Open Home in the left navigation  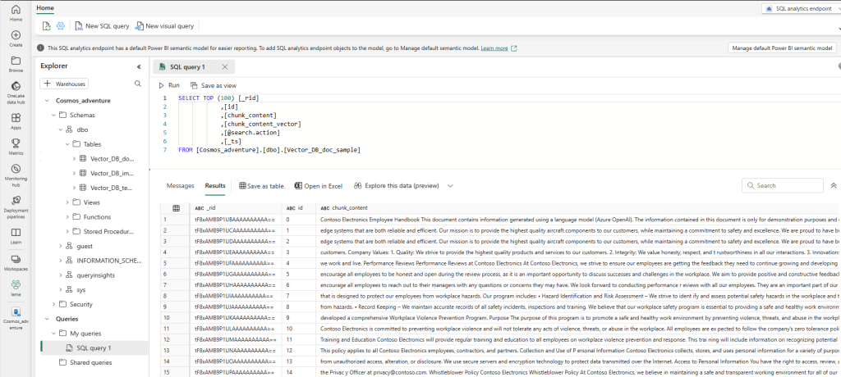[16, 13]
